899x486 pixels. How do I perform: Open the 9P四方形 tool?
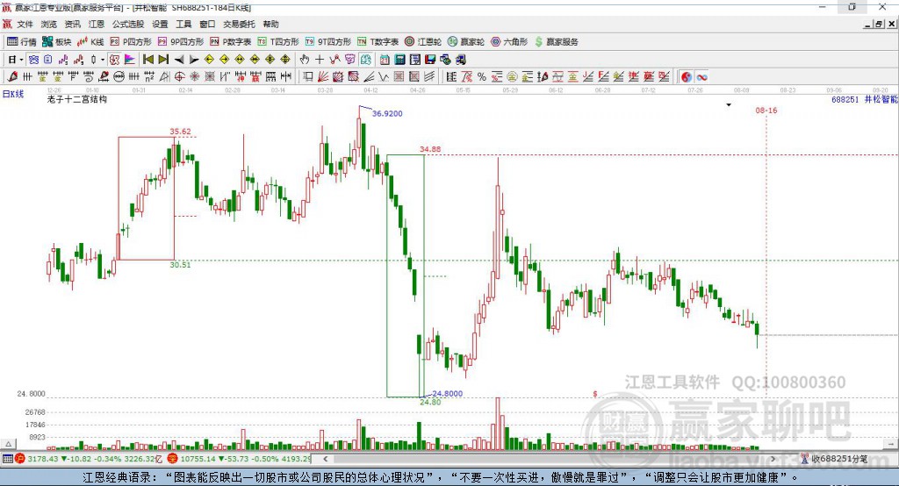181,42
